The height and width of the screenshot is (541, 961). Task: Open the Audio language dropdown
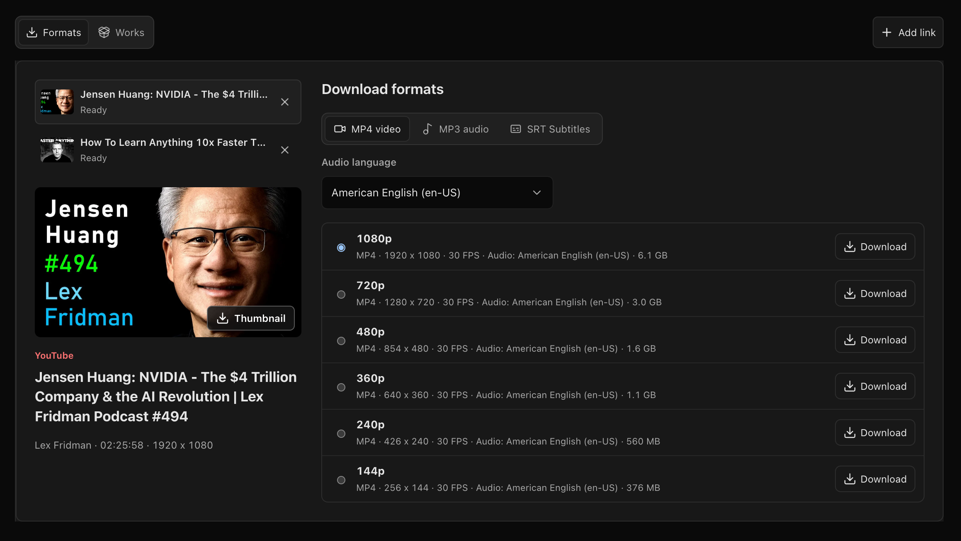[x=437, y=193]
